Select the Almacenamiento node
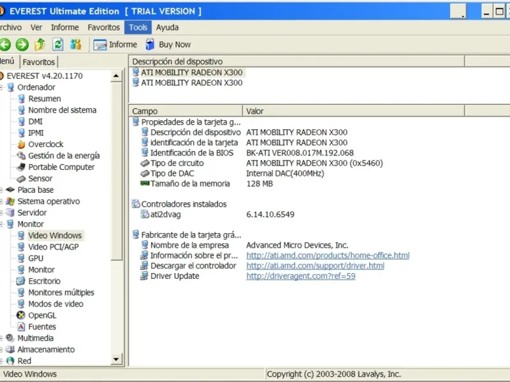Image resolution: width=510 pixels, height=382 pixels. click(x=40, y=349)
